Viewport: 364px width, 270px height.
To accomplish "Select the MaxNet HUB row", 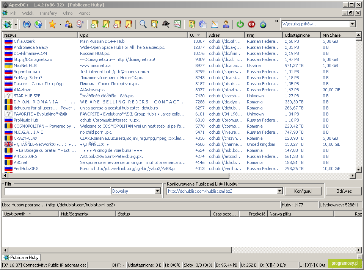I will (x=179, y=66).
